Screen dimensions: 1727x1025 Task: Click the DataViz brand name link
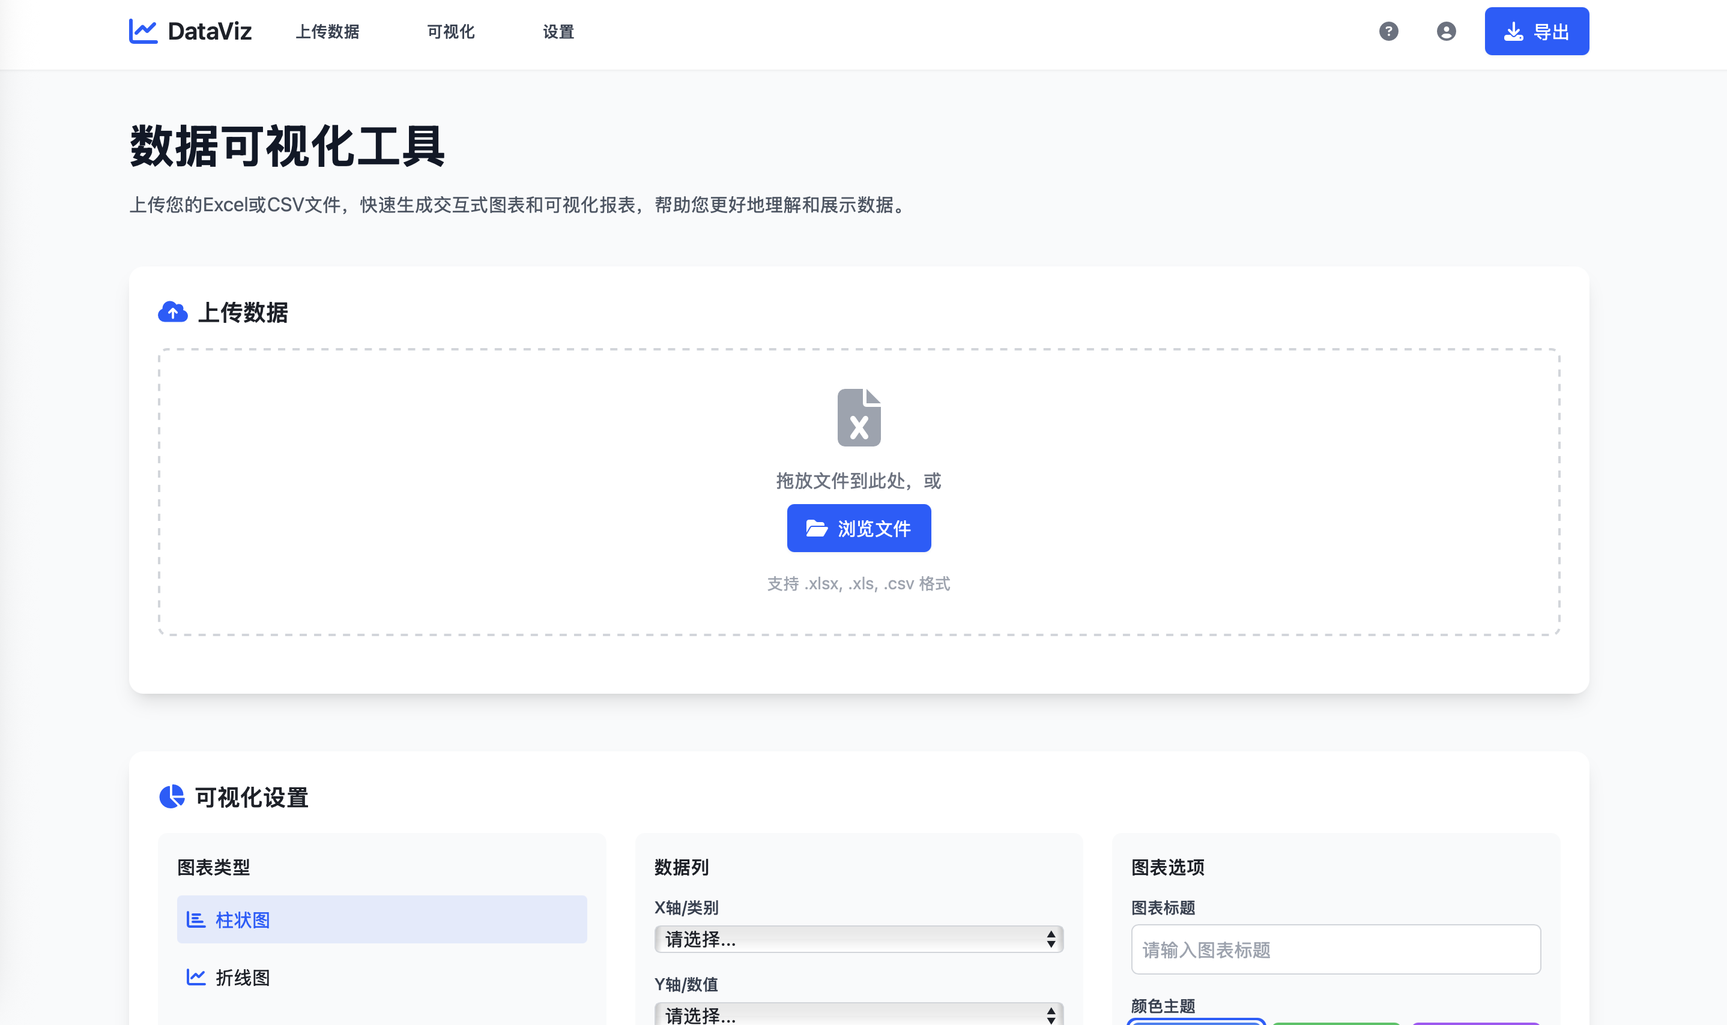tap(210, 31)
